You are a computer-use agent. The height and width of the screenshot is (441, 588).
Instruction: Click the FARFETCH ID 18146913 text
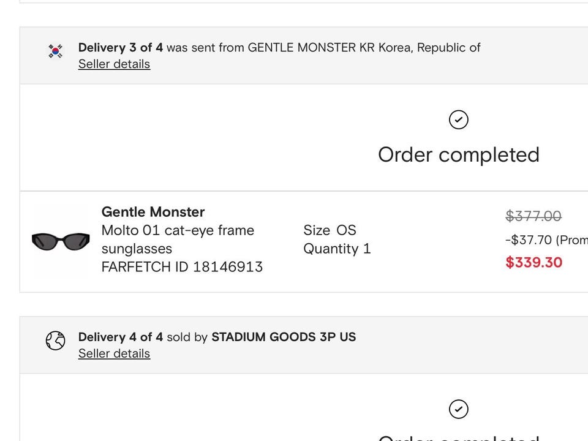pyautogui.click(x=182, y=267)
